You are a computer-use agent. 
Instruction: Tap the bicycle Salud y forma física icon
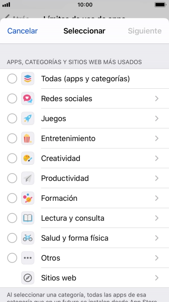point(28,238)
